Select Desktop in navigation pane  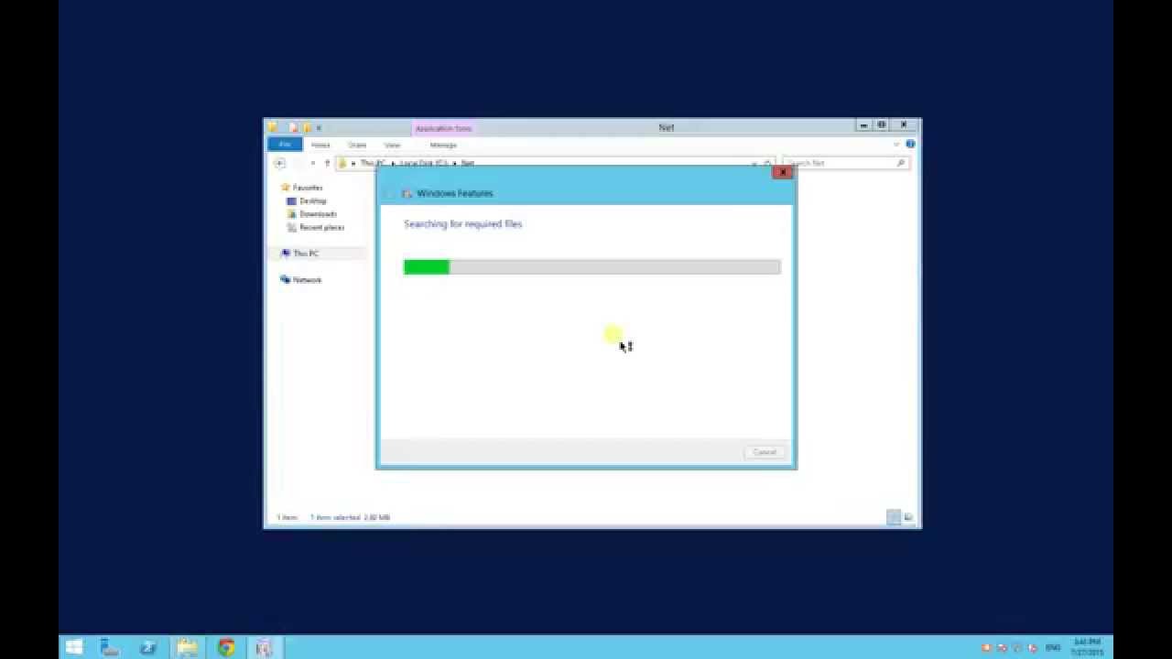[312, 200]
